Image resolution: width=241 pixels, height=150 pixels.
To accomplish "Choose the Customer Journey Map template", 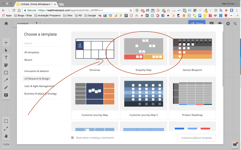I will [x=95, y=98].
